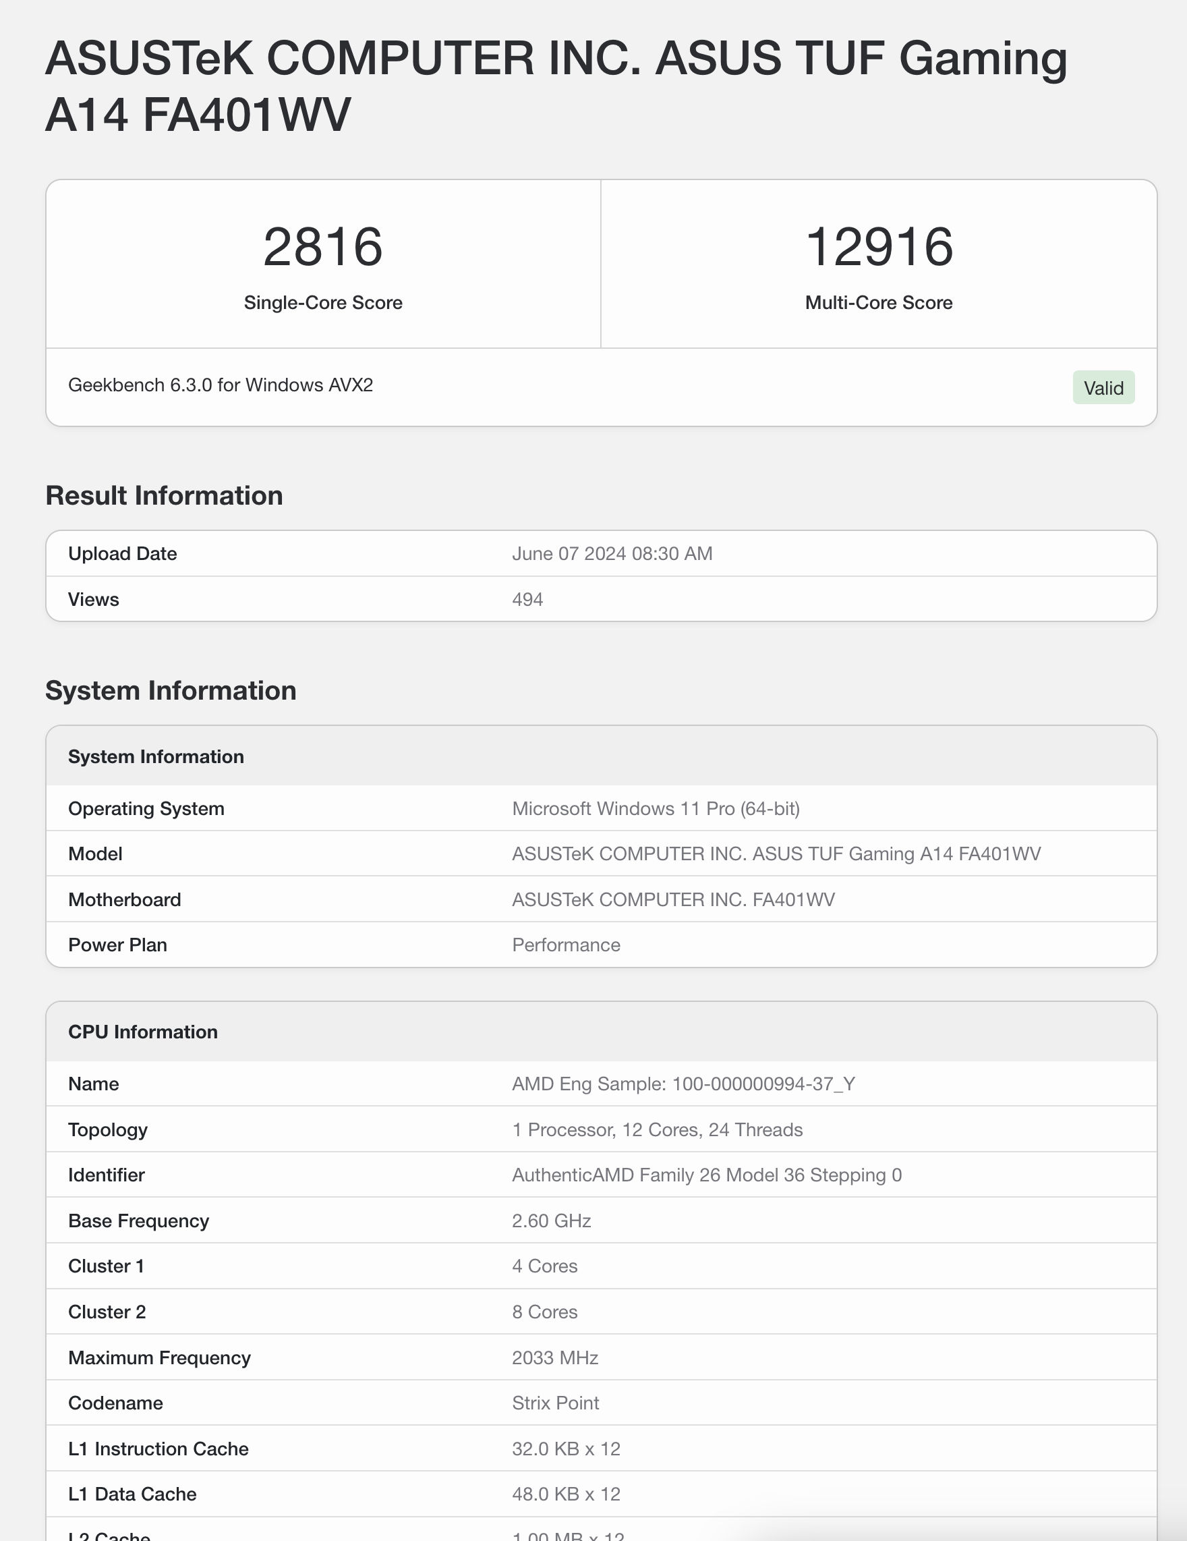Click the 'L1 Instruction Cache' row label
The image size is (1187, 1541).
pos(158,1449)
